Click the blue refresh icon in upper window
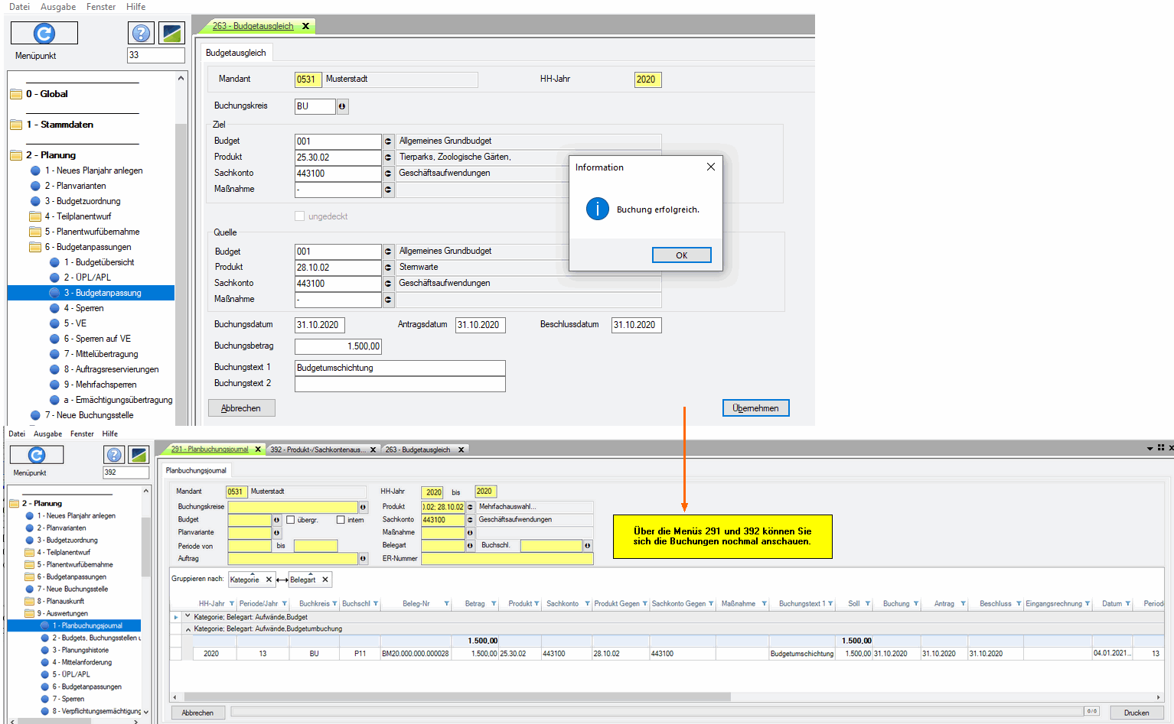Image resolution: width=1174 pixels, height=724 pixels. (x=44, y=33)
